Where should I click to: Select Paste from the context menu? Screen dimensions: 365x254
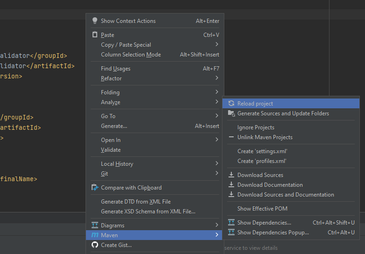tap(155, 35)
